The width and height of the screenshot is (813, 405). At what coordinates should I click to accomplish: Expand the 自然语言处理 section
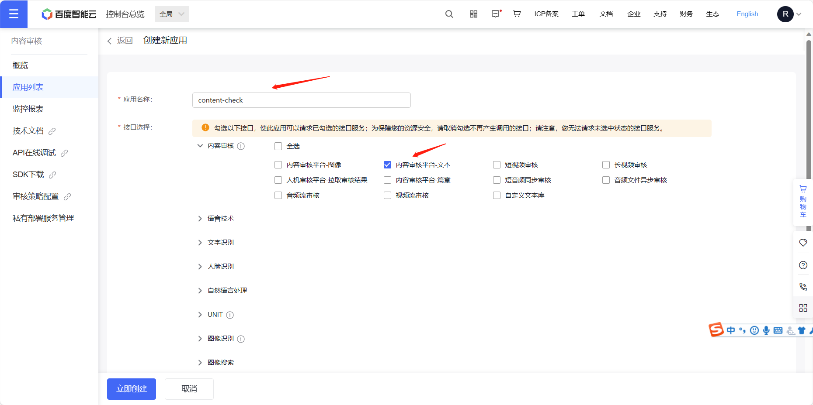(200, 291)
